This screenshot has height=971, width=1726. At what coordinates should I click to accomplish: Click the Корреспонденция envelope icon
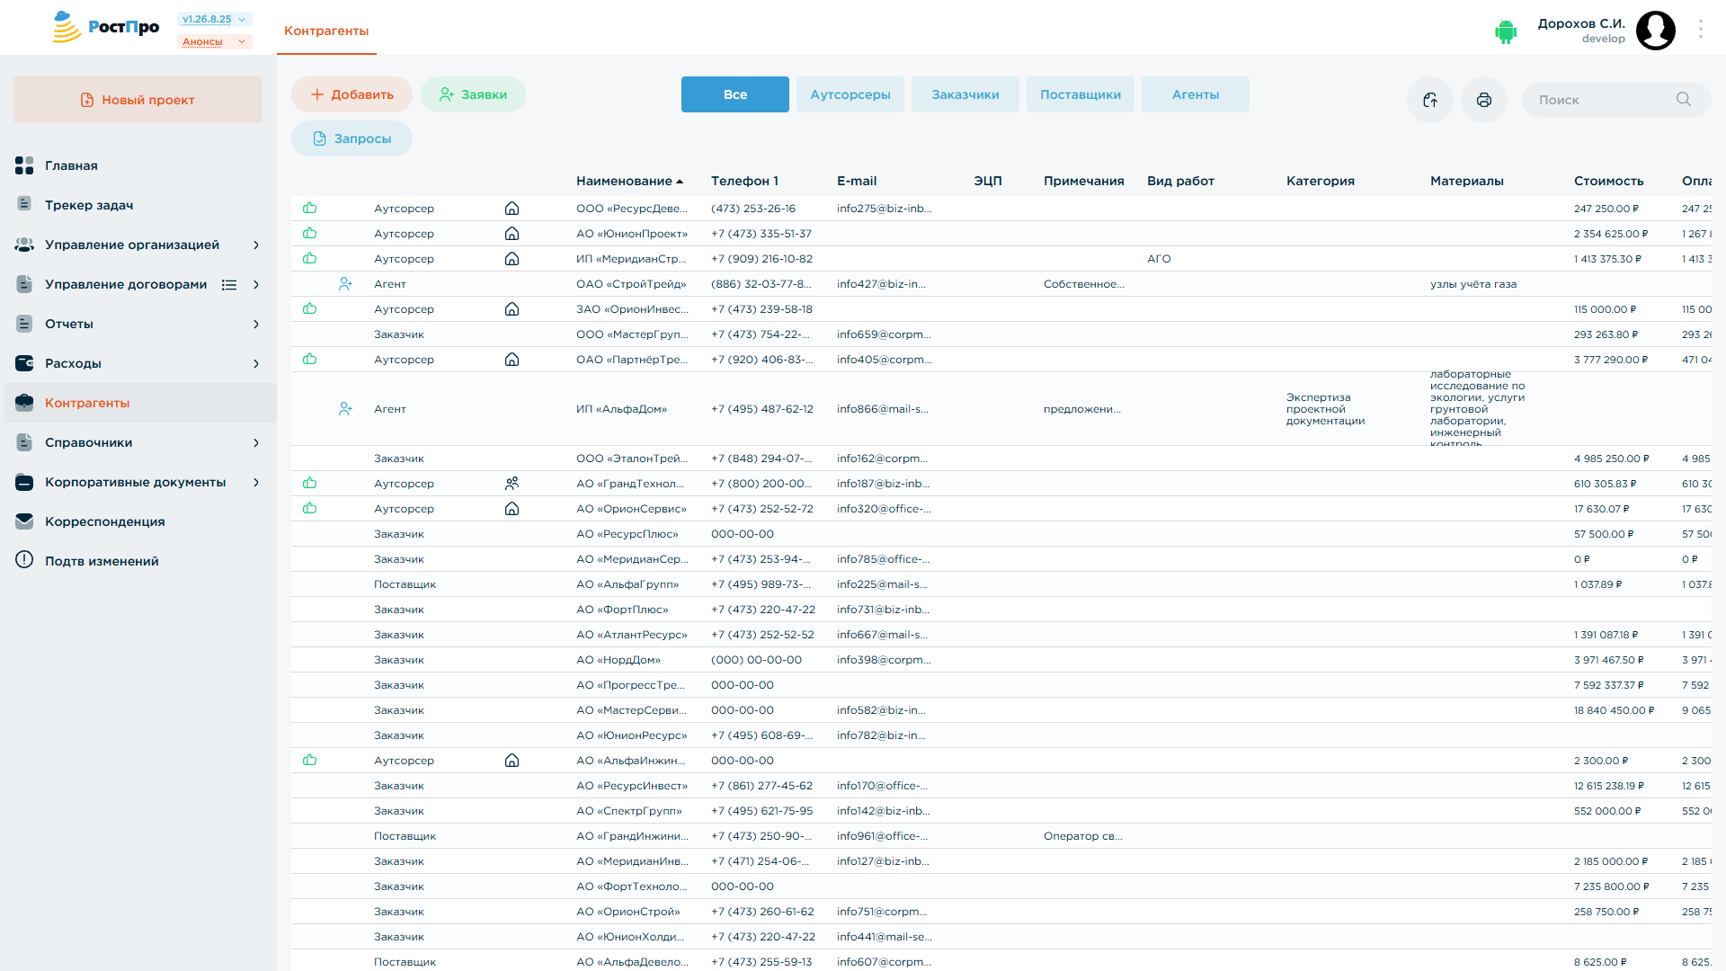tap(24, 521)
